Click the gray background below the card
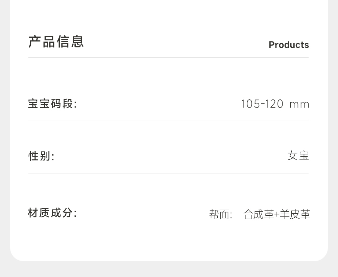 [x=169, y=269]
